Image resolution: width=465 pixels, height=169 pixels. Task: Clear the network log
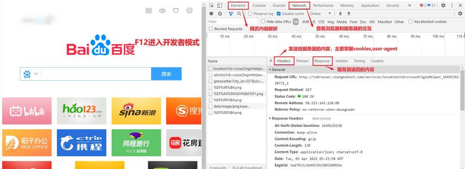(x=220, y=14)
